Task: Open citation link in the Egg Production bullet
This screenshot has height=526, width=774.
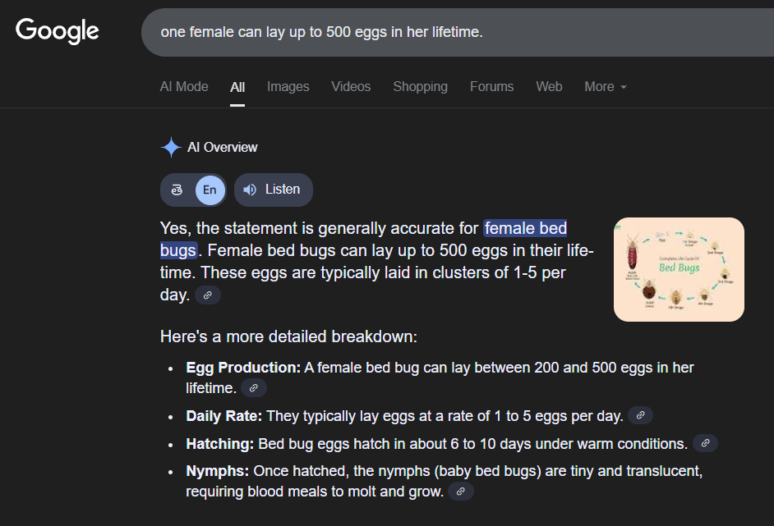Action: 254,387
